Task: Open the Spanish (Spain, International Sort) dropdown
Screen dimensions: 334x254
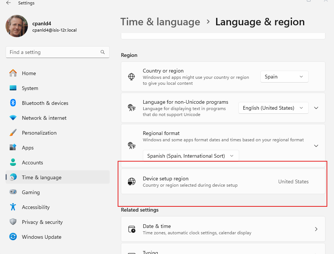Action: [191, 156]
